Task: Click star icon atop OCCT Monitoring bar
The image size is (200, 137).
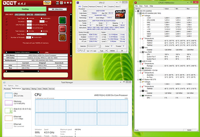Action: tap(71, 15)
